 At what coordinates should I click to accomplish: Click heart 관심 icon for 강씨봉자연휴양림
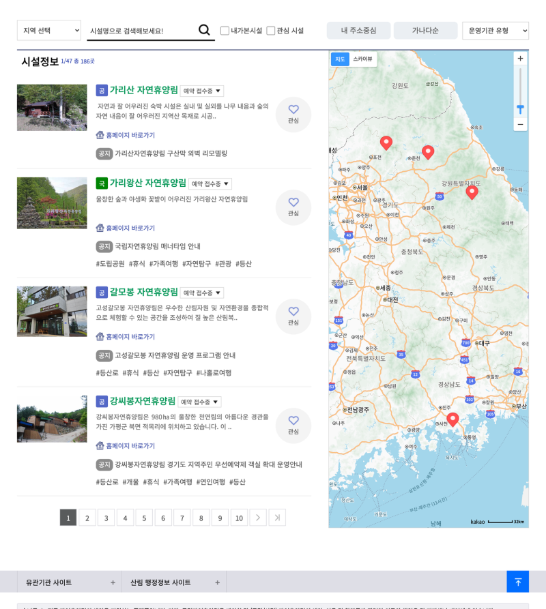click(293, 426)
